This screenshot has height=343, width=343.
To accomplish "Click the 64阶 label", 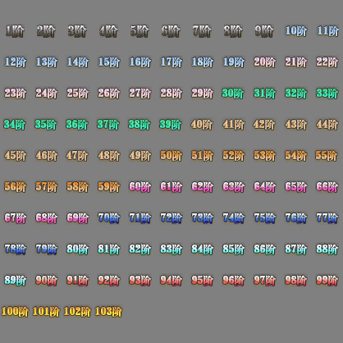I will [x=264, y=187].
